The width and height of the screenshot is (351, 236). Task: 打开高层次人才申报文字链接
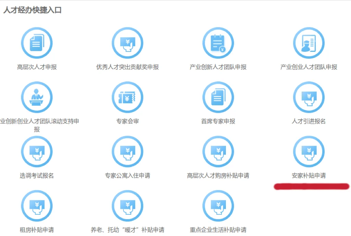point(37,67)
